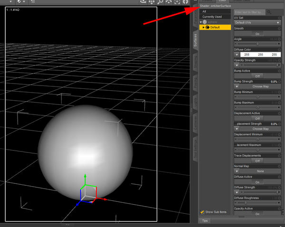The height and width of the screenshot is (227, 285).
Task: Click the None button under Normal Map
Action: [x=260, y=171]
